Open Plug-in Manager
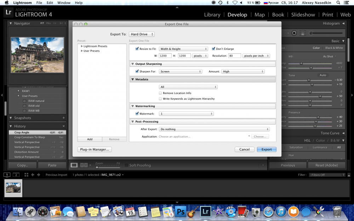This screenshot has height=221, width=354. [x=95, y=149]
